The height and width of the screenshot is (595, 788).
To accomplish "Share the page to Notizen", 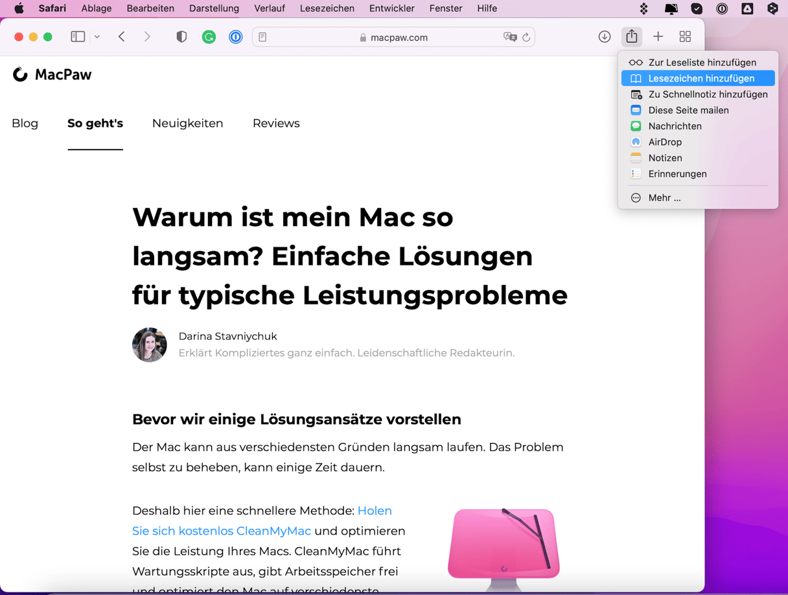I will (x=698, y=158).
